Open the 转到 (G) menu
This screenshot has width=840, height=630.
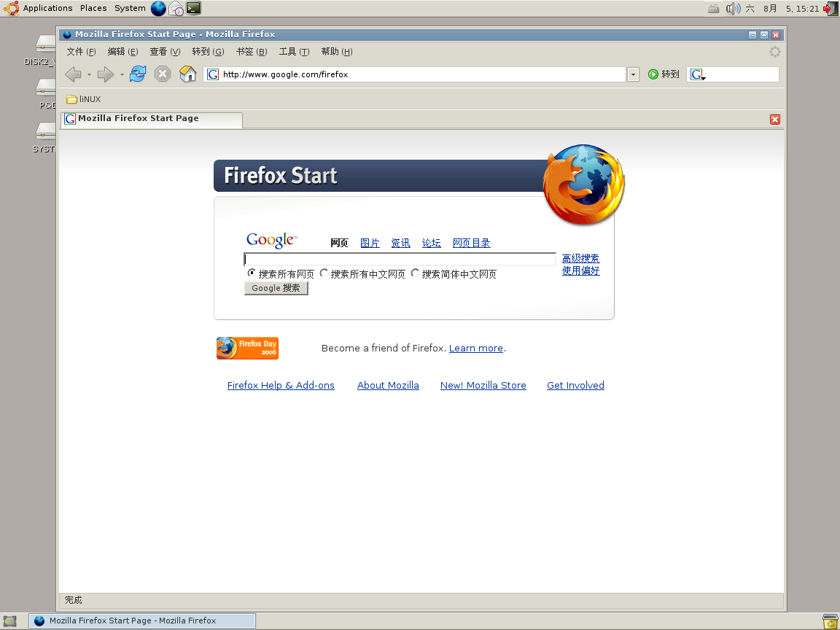(x=208, y=52)
